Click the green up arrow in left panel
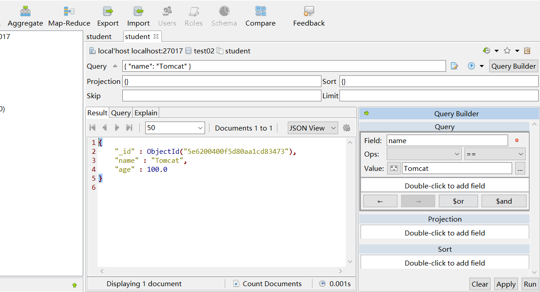 coord(74,284)
